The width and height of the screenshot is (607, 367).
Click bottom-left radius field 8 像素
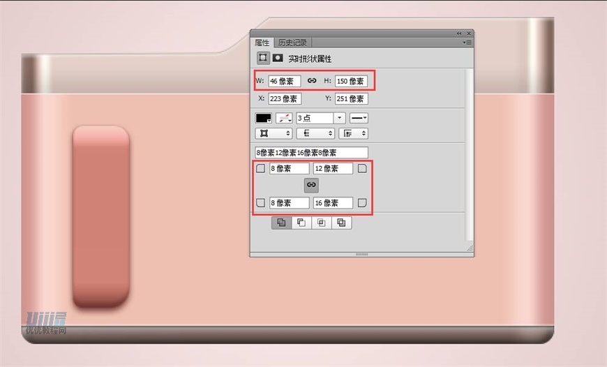(x=289, y=203)
